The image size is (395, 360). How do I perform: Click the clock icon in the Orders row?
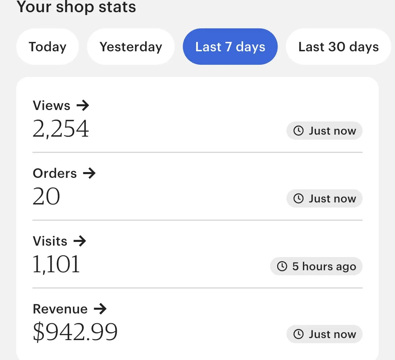[298, 198]
